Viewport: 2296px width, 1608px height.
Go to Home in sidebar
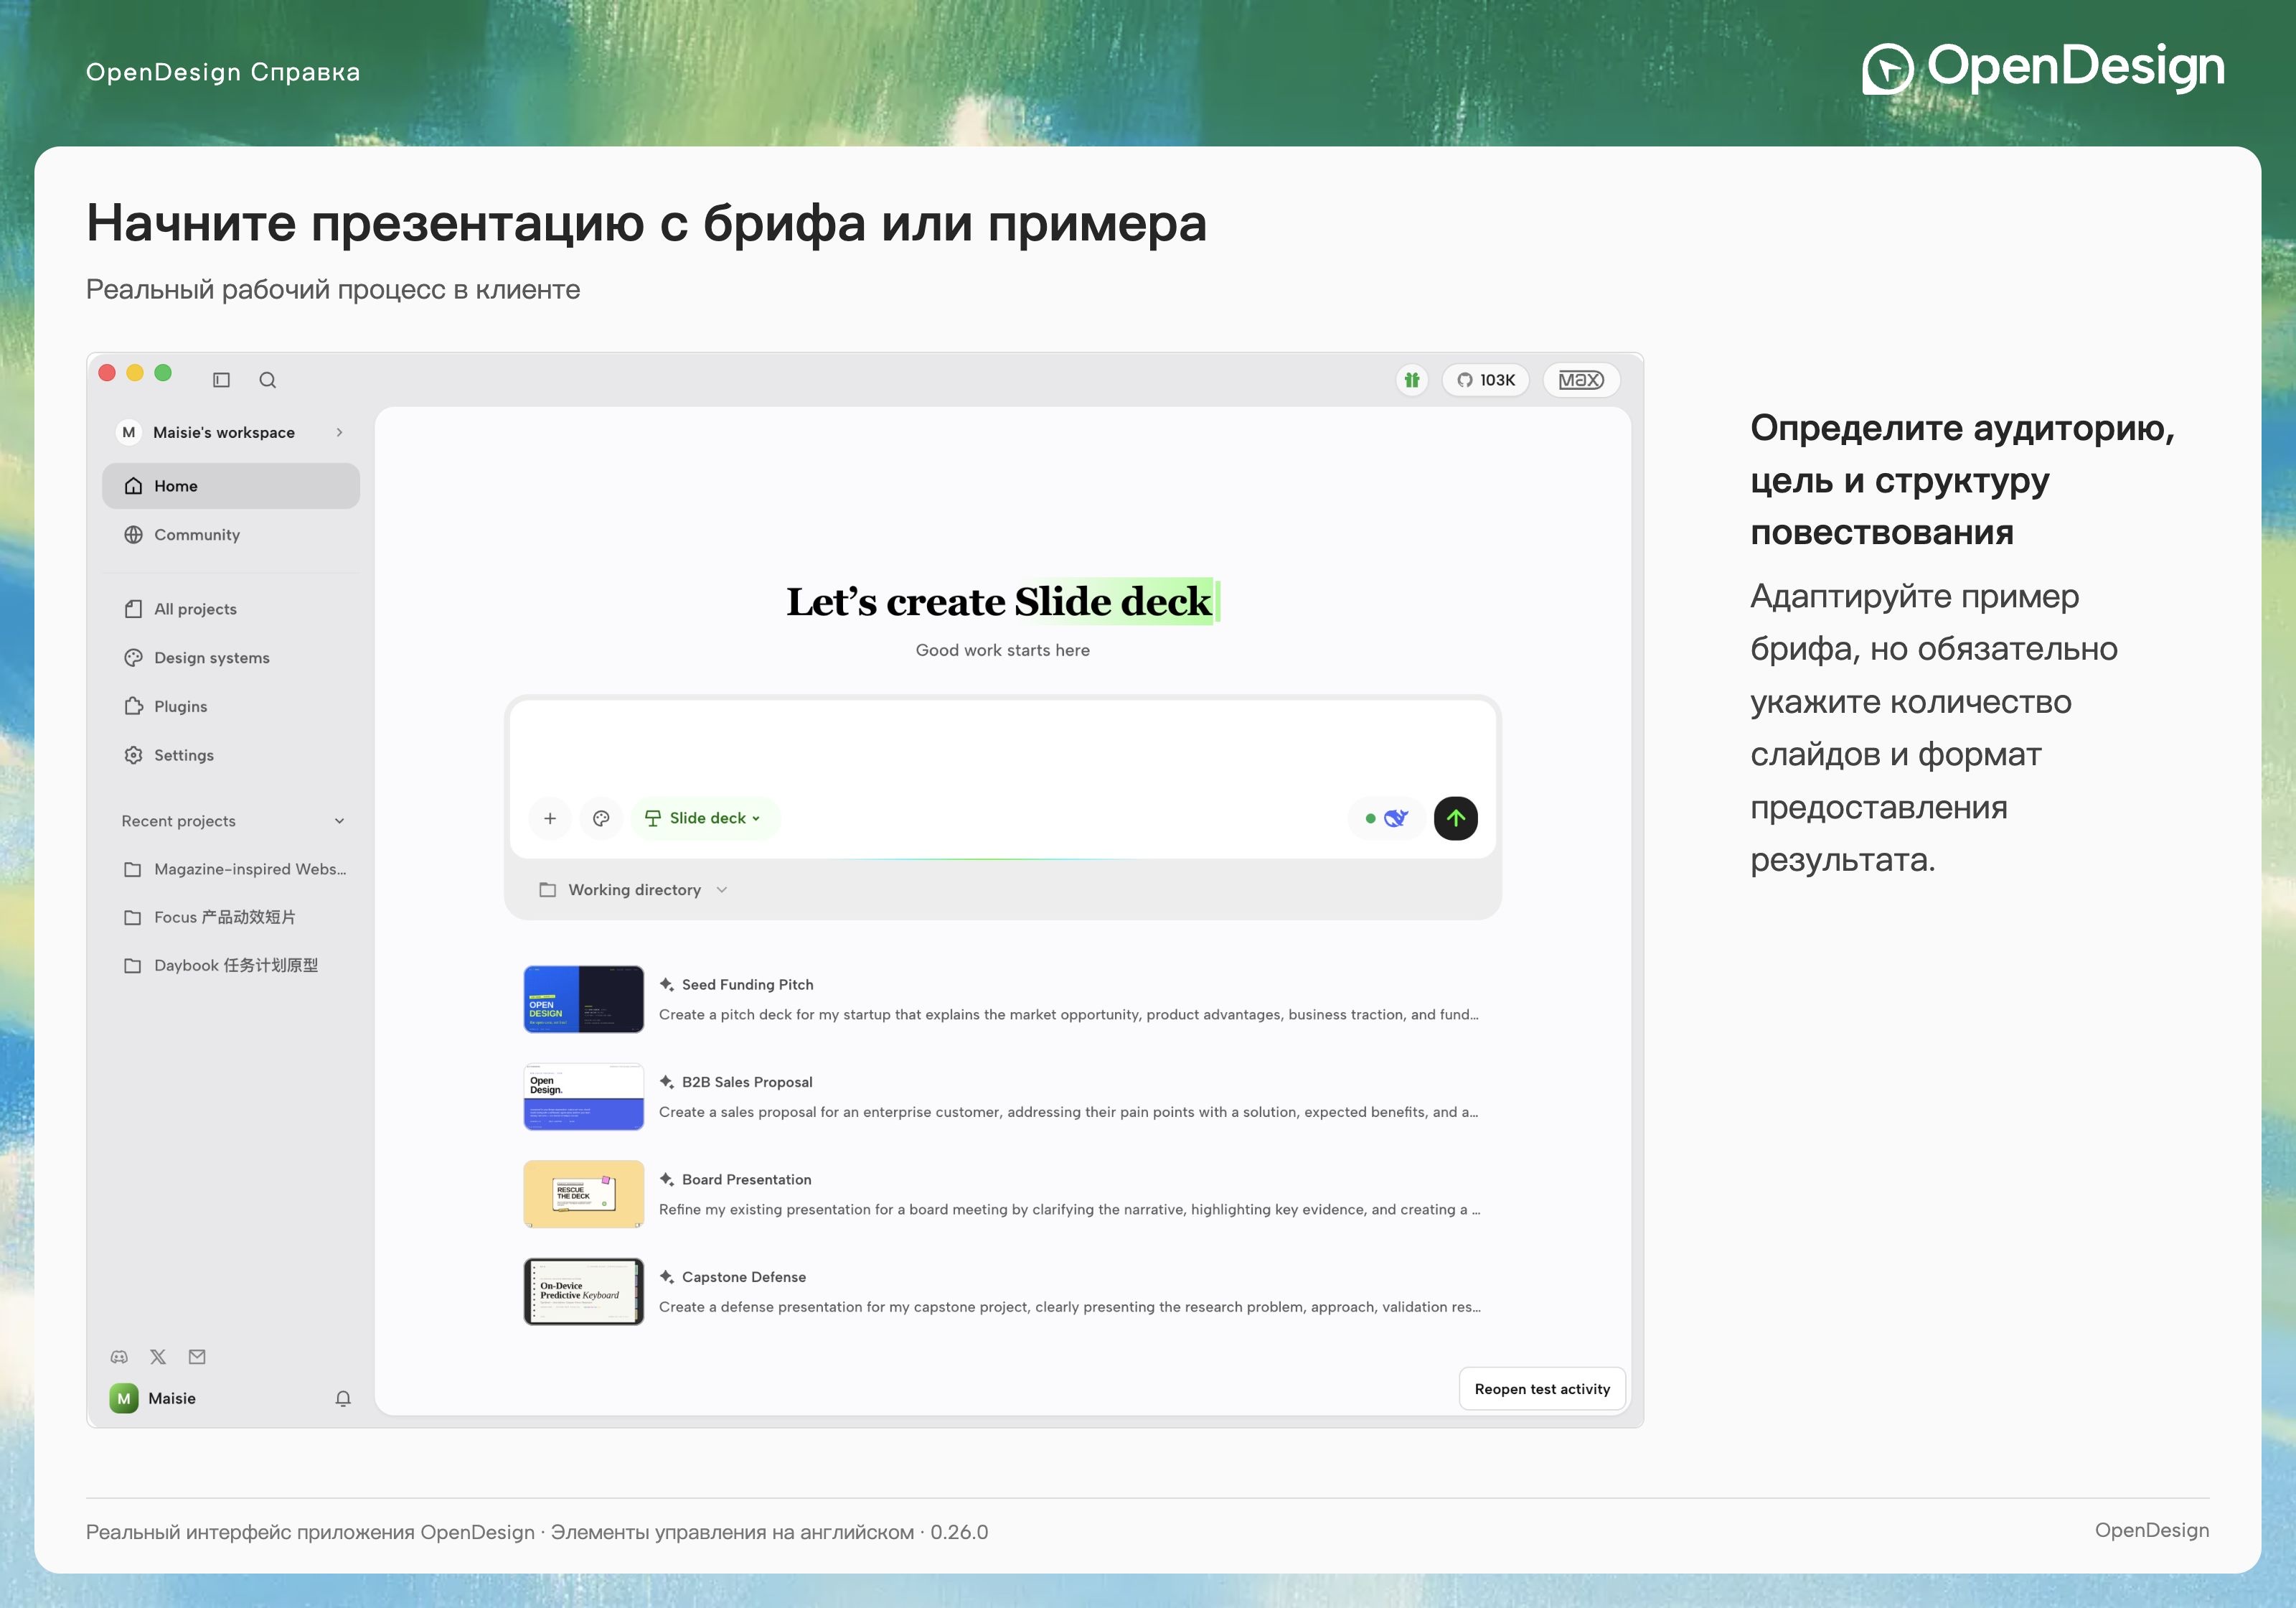tap(231, 486)
